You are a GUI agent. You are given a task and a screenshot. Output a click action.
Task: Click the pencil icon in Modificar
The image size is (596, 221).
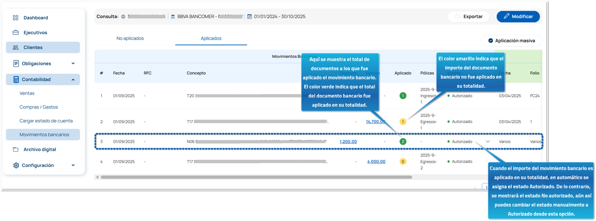(506, 16)
